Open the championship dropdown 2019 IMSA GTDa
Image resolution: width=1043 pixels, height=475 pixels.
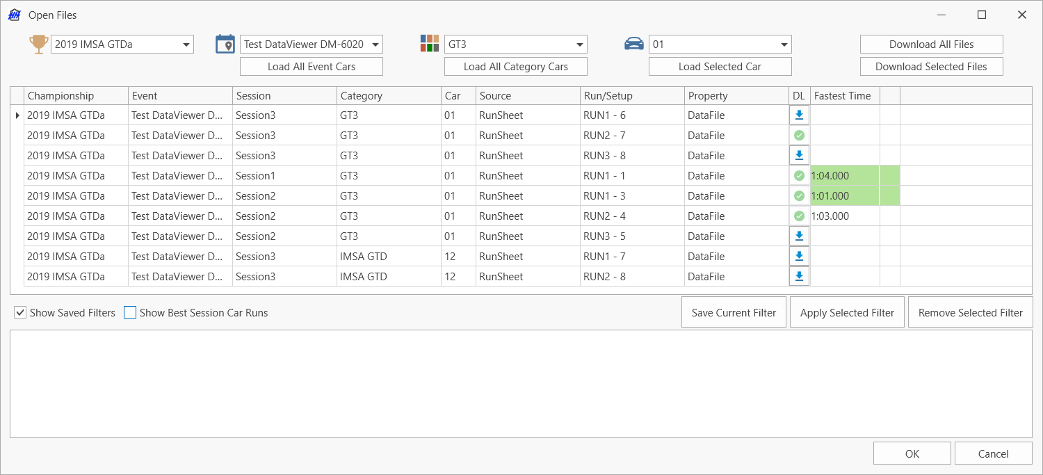point(186,45)
